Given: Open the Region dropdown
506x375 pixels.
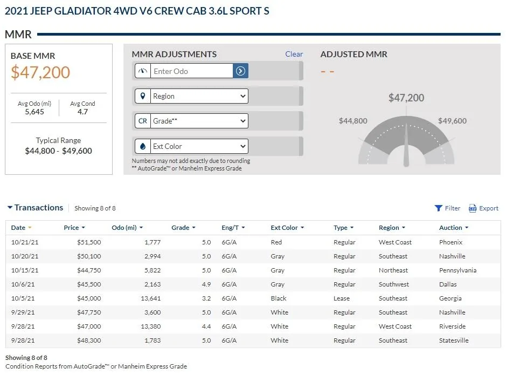Looking at the screenshot, I should [199, 96].
